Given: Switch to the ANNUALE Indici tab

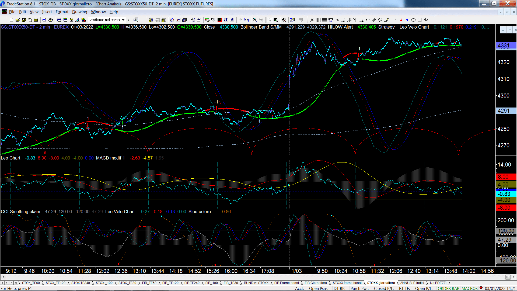Looking at the screenshot, I should click(412, 283).
